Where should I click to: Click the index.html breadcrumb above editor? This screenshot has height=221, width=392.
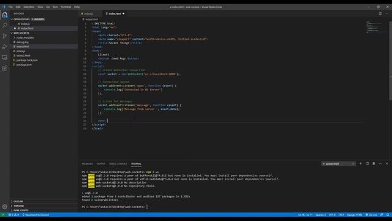pyautogui.click(x=90, y=19)
